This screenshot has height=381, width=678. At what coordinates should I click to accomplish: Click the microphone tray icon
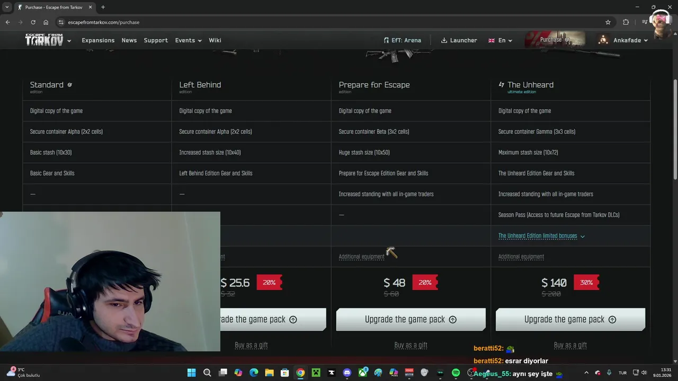[x=609, y=373]
